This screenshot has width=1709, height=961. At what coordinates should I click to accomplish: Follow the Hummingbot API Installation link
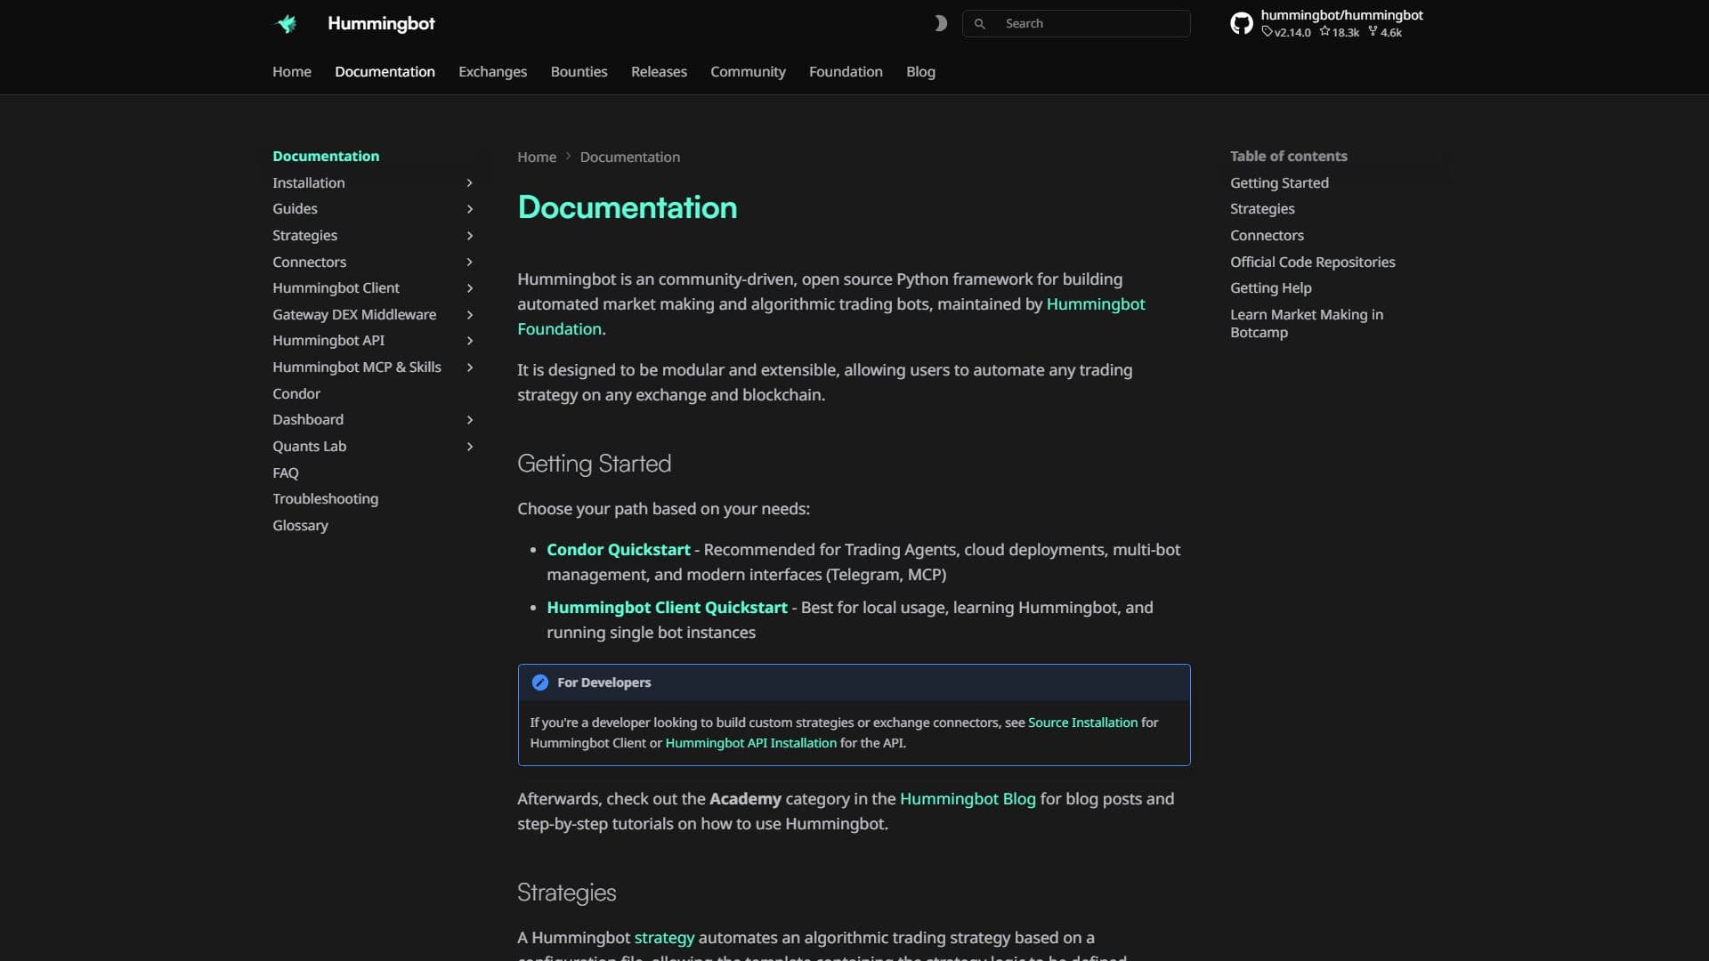750,743
